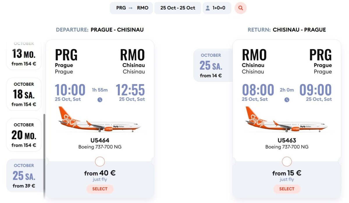Click the clock icon under 2h 0m
The width and height of the screenshot is (349, 203).
click(x=287, y=100)
